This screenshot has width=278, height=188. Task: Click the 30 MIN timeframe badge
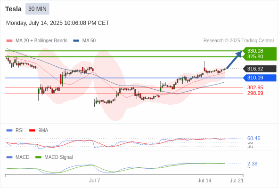tap(37, 9)
